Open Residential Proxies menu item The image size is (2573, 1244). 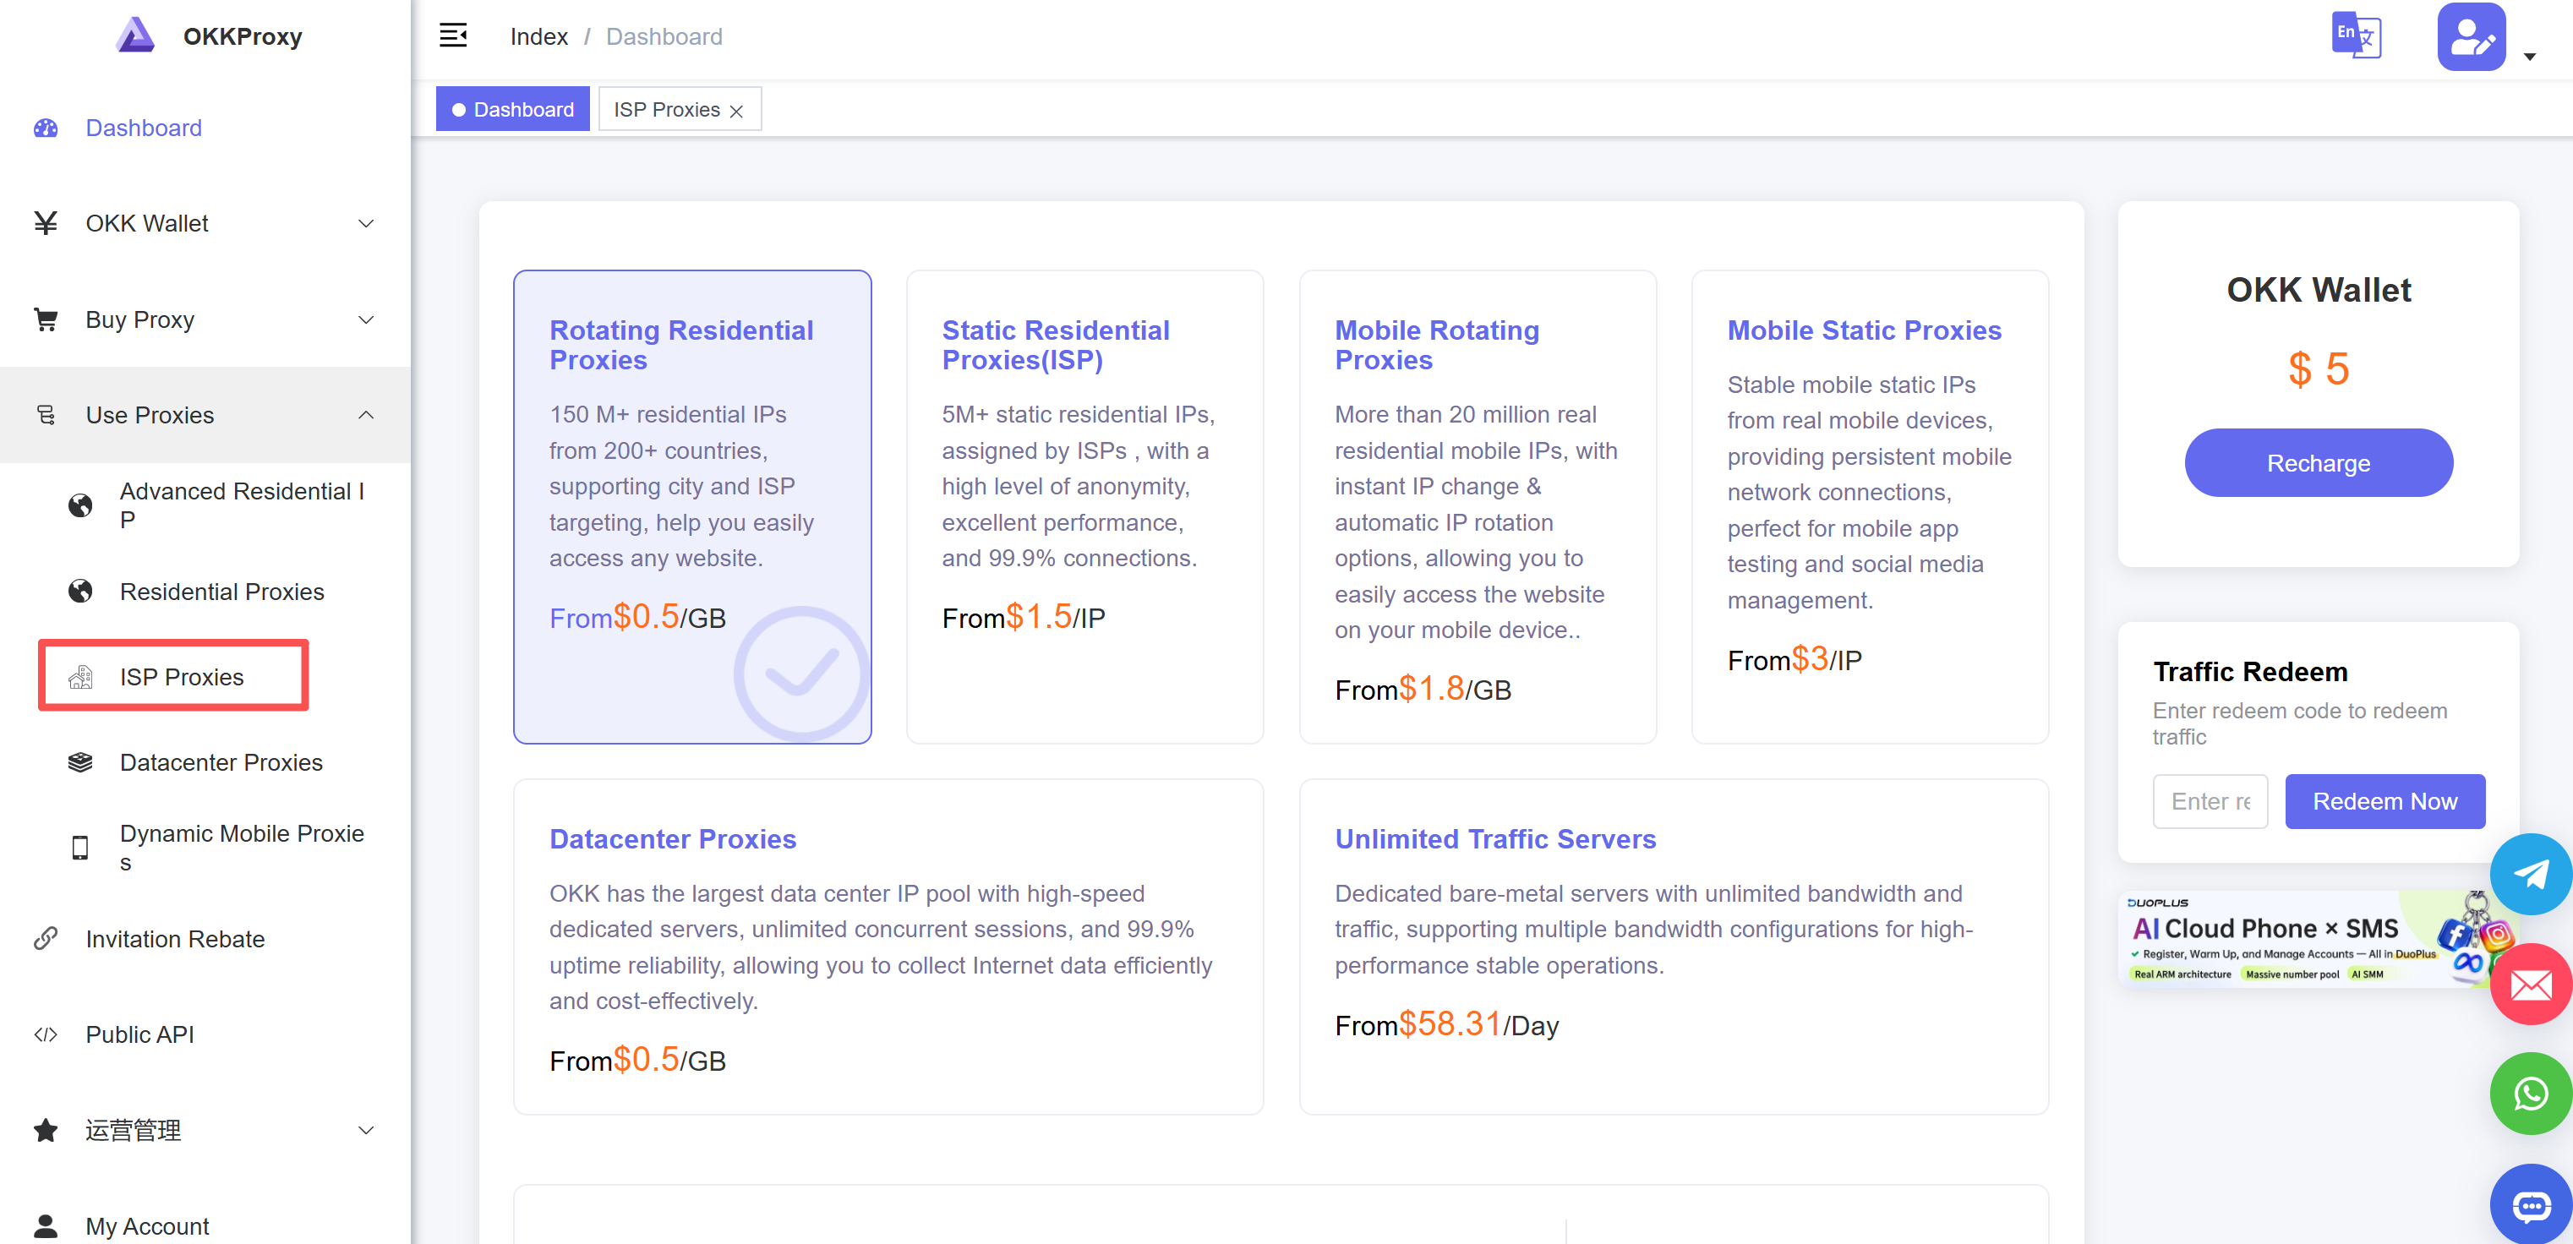[x=205, y=591]
